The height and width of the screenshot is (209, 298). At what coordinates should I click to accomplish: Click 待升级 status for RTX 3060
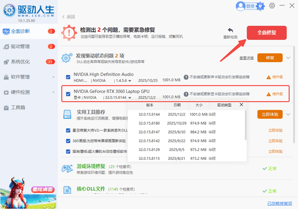point(277,94)
